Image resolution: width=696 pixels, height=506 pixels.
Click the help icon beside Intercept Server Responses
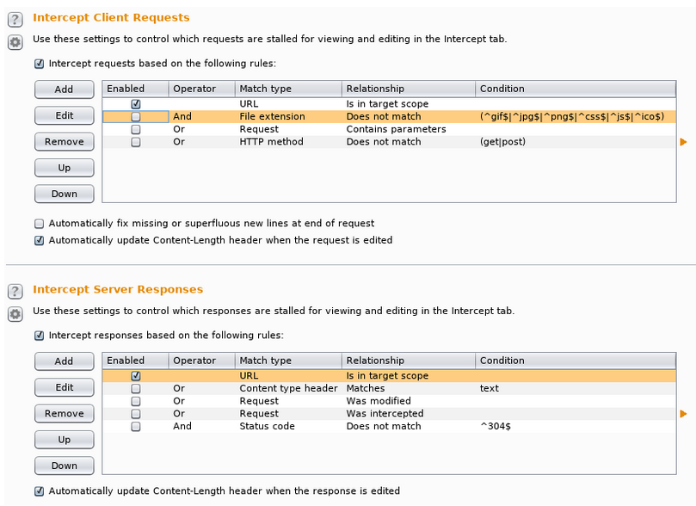pyautogui.click(x=15, y=292)
